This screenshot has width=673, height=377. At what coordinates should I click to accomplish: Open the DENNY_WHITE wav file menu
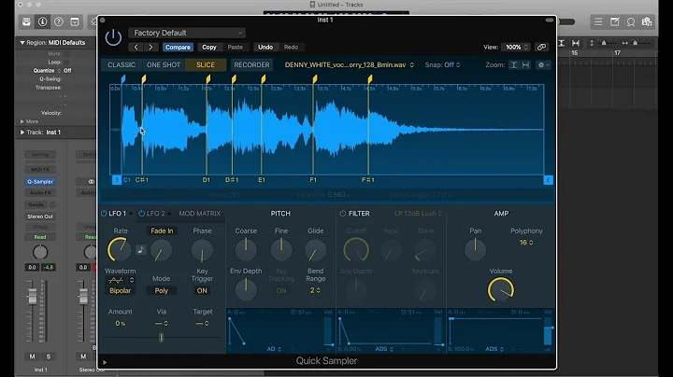350,64
